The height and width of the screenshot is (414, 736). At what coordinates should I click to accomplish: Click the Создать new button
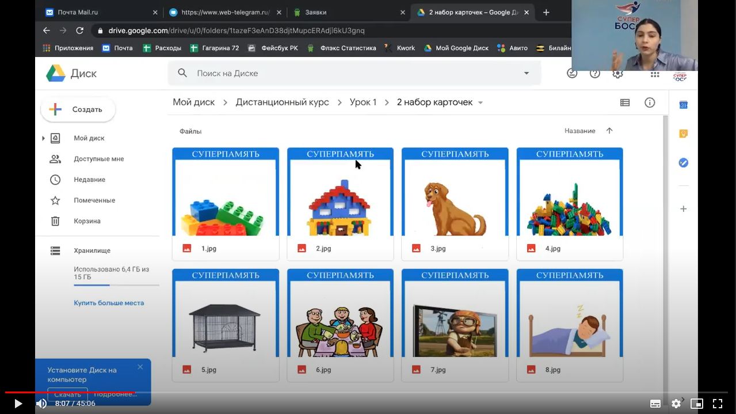coord(78,109)
